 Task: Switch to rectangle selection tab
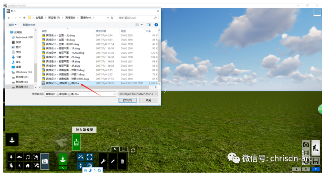click(124, 149)
